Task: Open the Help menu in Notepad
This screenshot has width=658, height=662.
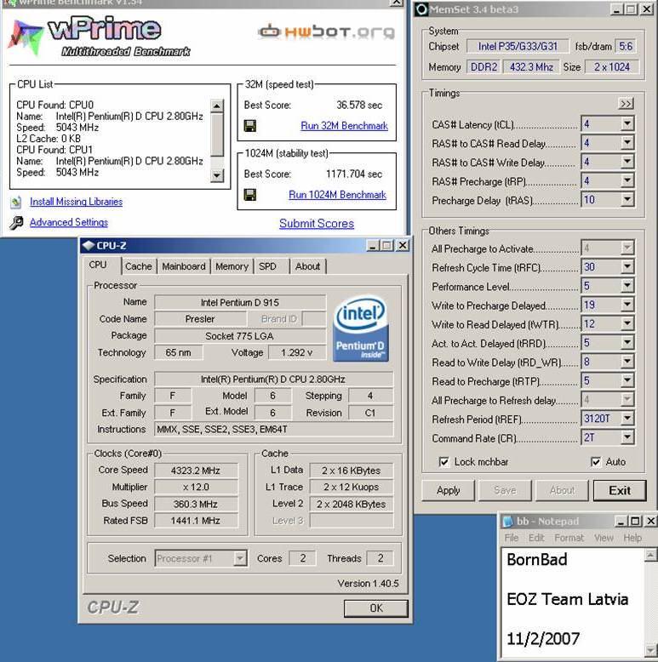Action: tap(632, 538)
